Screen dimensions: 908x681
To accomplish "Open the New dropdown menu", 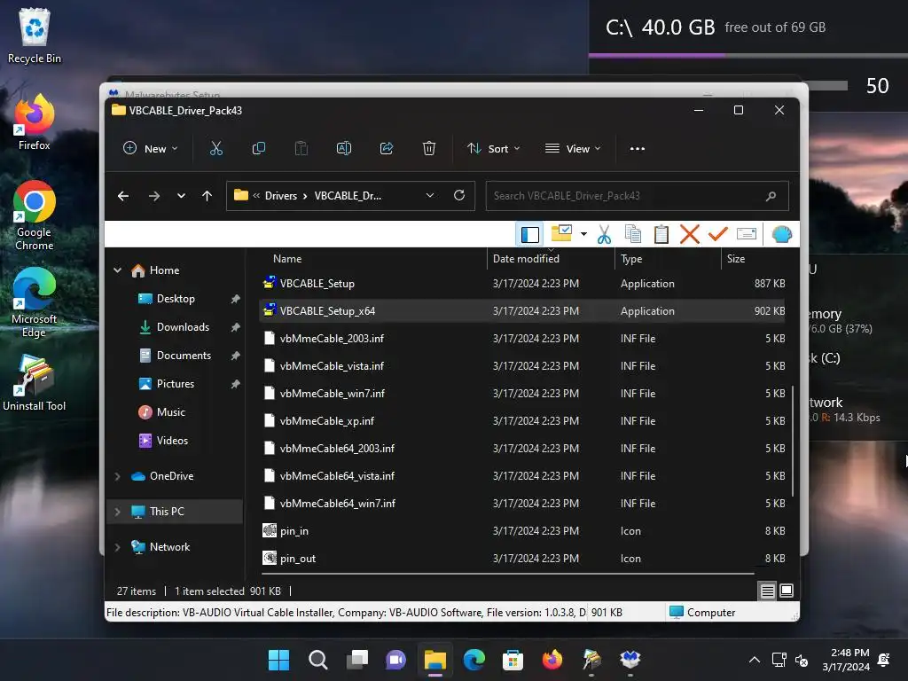I will [x=151, y=149].
